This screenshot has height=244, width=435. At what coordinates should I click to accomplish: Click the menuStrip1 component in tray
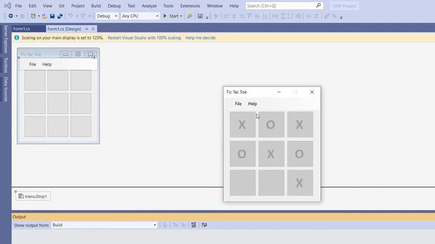(x=33, y=196)
